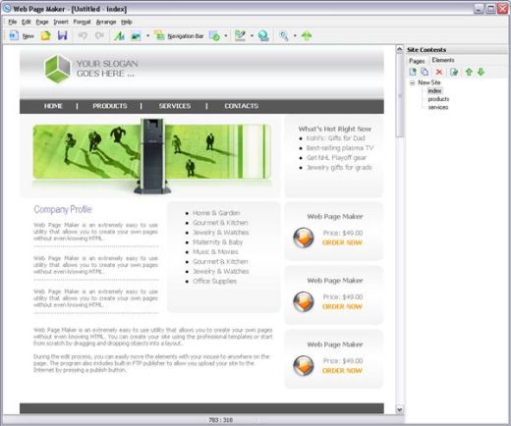Click the pencil edit toolbar icon
The height and width of the screenshot is (426, 511).
240,35
